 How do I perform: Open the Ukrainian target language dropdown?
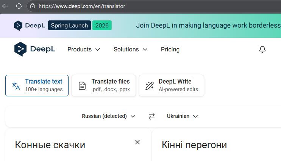tap(182, 116)
